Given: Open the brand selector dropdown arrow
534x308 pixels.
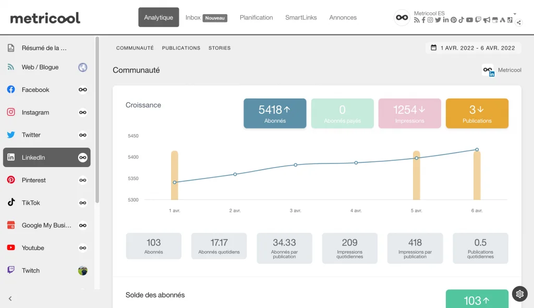Looking at the screenshot, I should click(x=515, y=14).
